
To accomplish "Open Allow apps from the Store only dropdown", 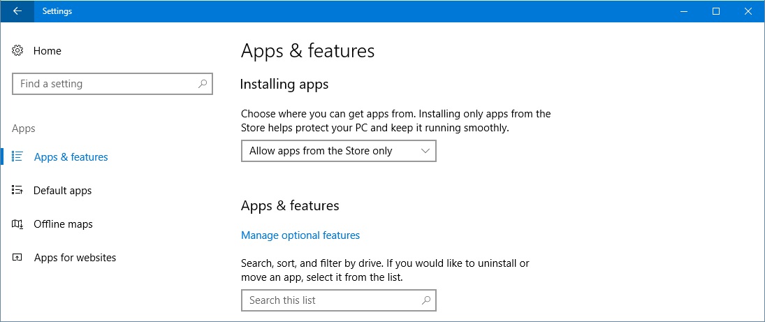I will click(x=339, y=152).
